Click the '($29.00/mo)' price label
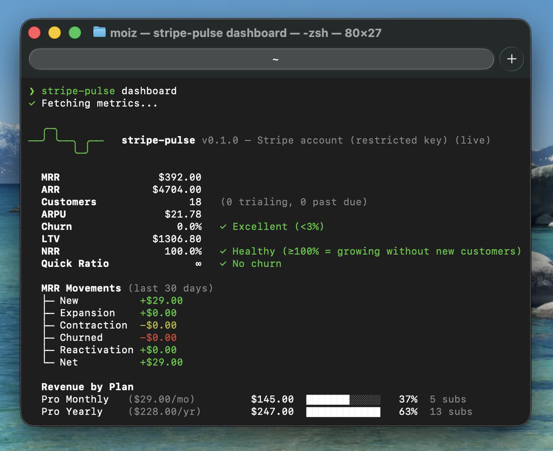553x451 pixels. pos(161,399)
